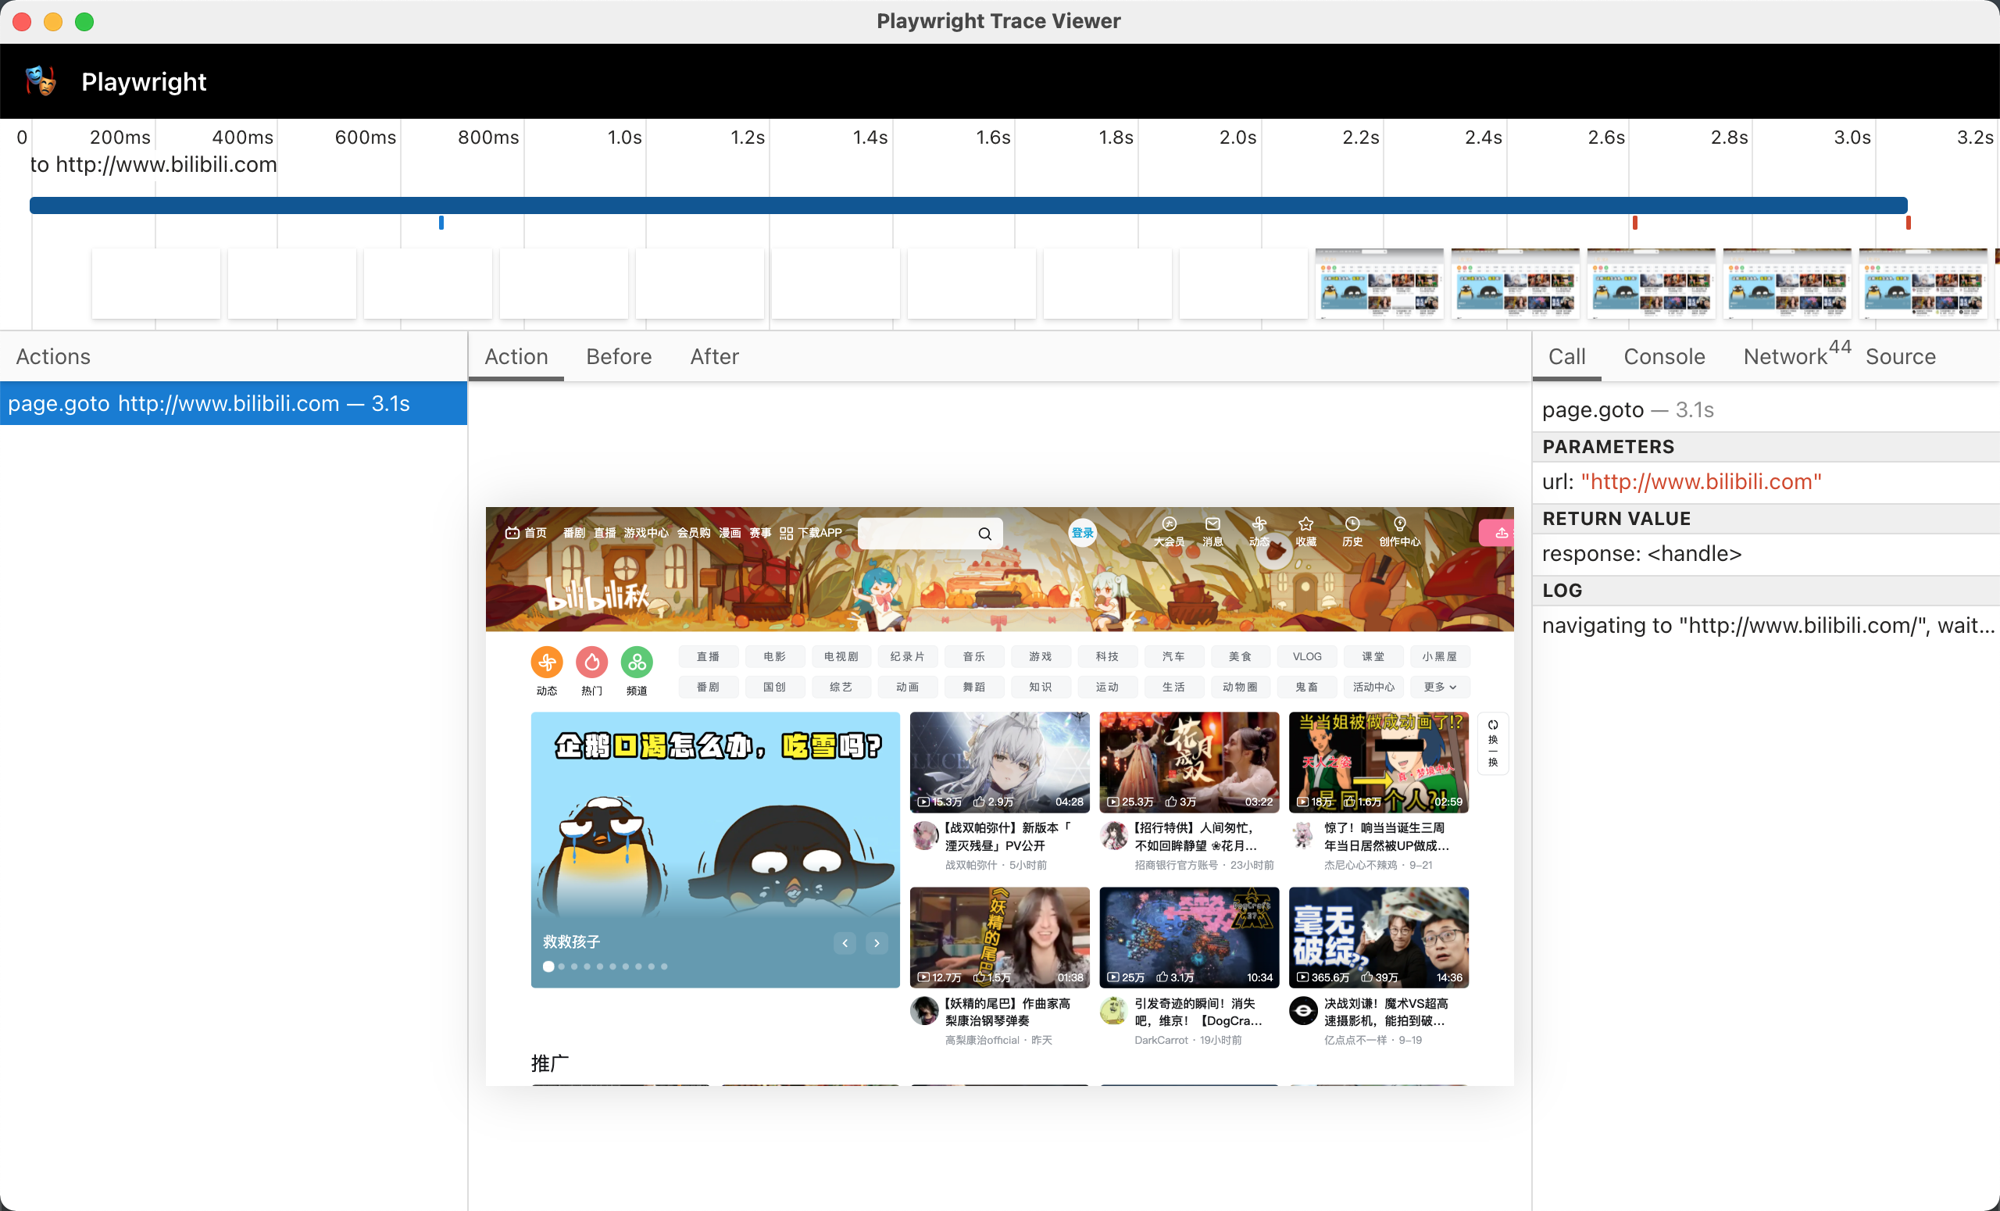Click the blue page.goto timeline bar
2000x1211 pixels.
coord(967,205)
